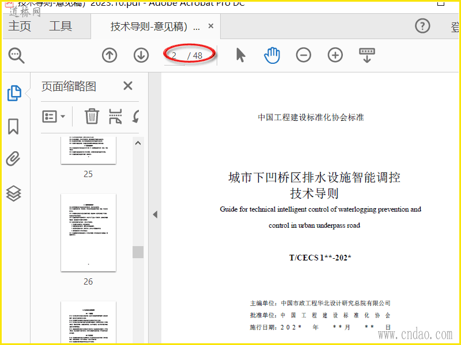Toggle the page thumbnails sidebar icon
The height and width of the screenshot is (345, 461).
click(x=14, y=93)
